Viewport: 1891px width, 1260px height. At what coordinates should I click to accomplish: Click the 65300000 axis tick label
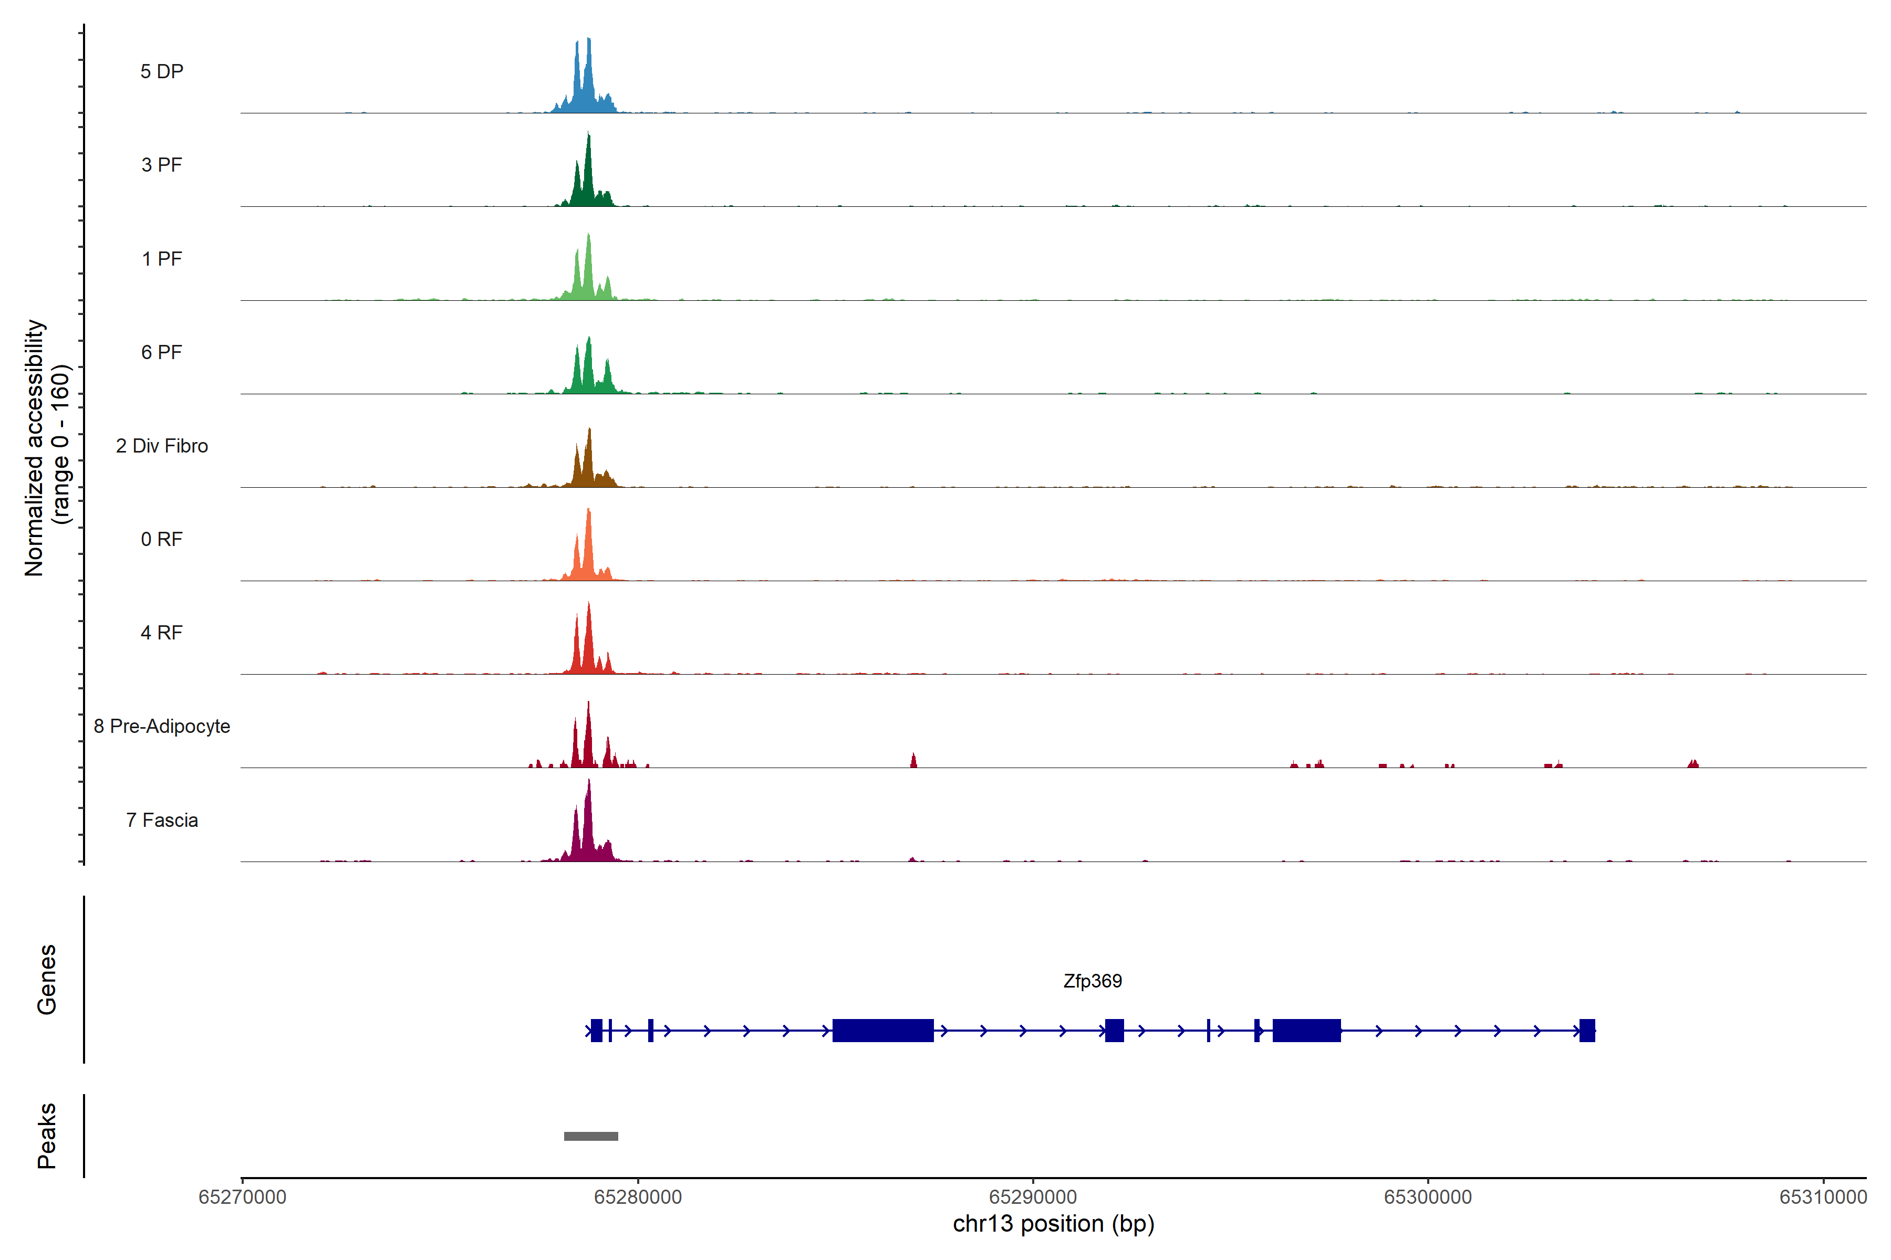[1428, 1198]
